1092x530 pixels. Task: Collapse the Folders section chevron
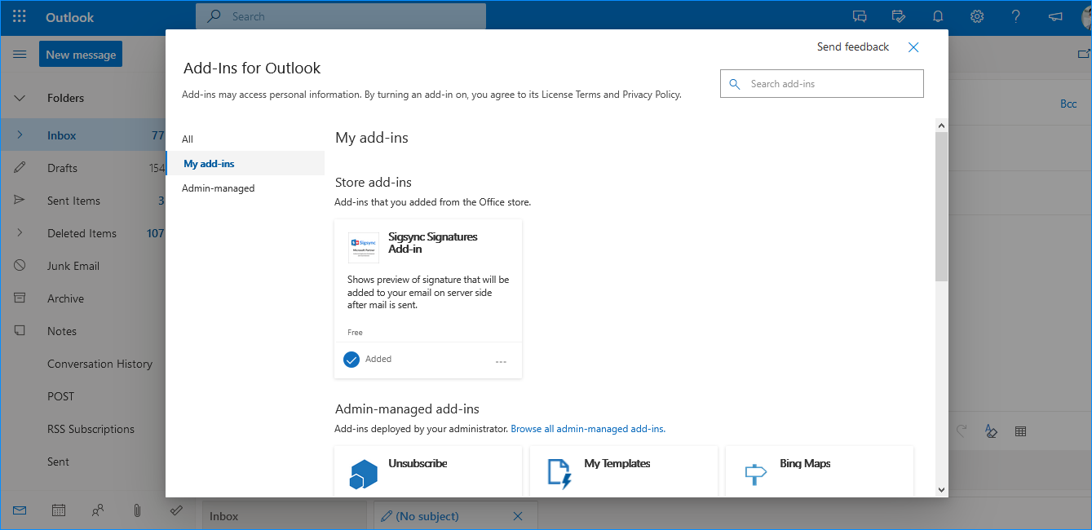(x=20, y=98)
